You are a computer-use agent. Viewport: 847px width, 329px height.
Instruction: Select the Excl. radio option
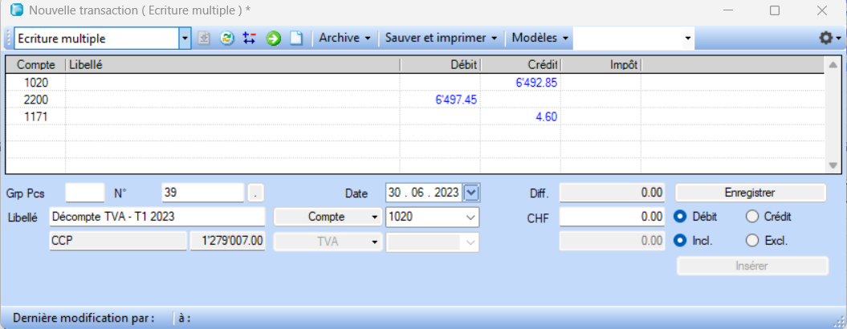click(x=752, y=240)
